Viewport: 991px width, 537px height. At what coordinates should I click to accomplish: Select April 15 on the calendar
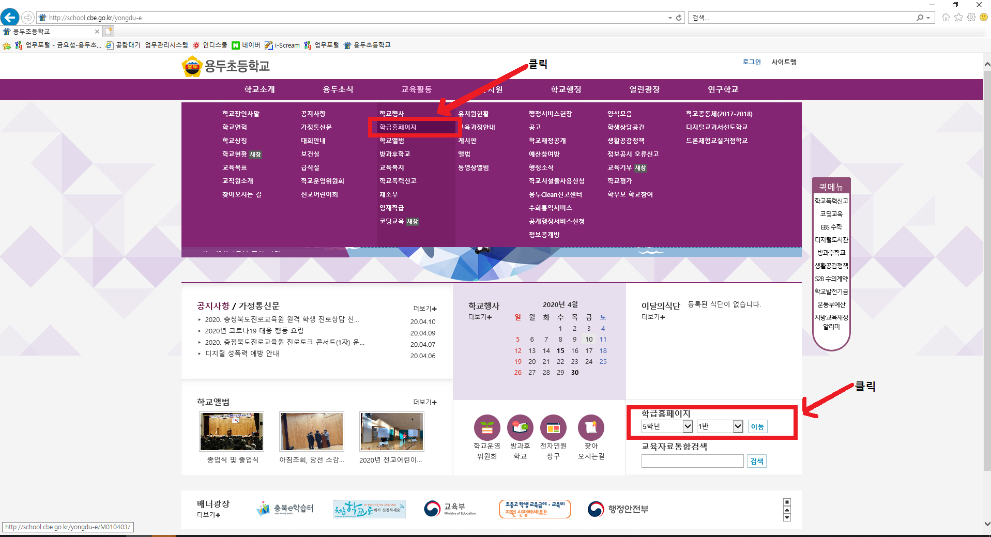click(560, 350)
